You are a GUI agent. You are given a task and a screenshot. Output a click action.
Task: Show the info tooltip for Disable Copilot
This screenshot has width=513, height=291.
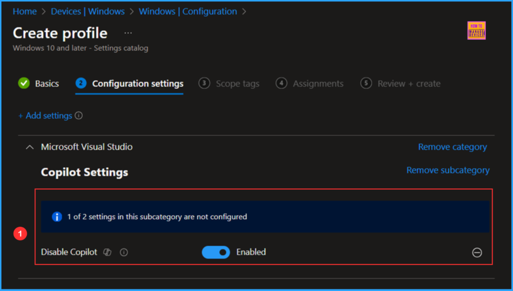(x=124, y=252)
